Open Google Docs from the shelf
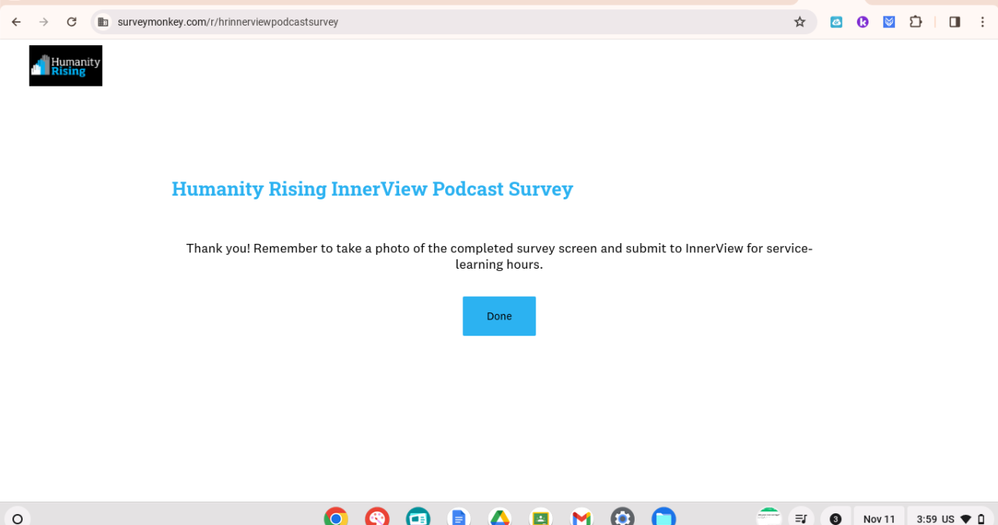The width and height of the screenshot is (998, 525). tap(458, 517)
